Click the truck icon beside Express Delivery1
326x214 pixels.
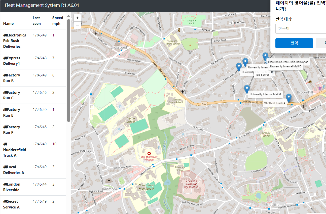[x=5, y=58]
